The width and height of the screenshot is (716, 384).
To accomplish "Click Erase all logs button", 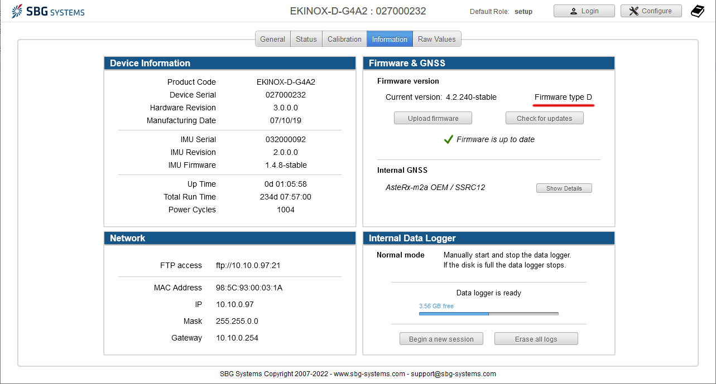I will [x=536, y=339].
